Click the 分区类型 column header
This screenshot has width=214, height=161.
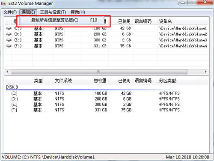pyautogui.click(x=178, y=80)
